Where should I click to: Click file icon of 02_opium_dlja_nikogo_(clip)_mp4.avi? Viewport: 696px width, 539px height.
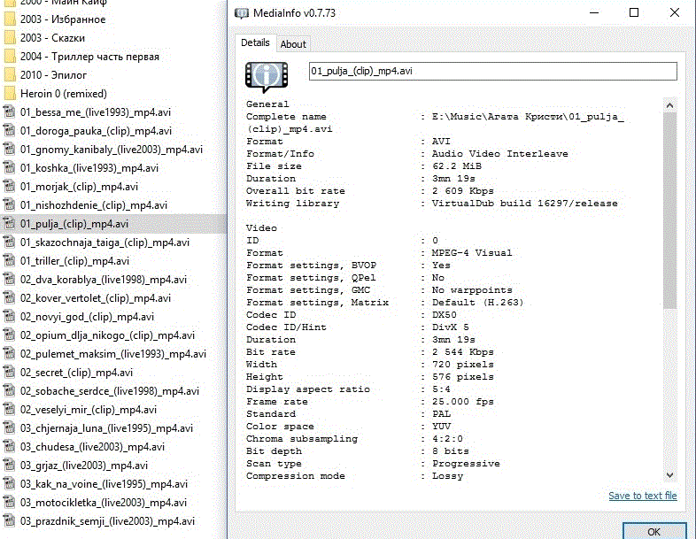coord(10,335)
